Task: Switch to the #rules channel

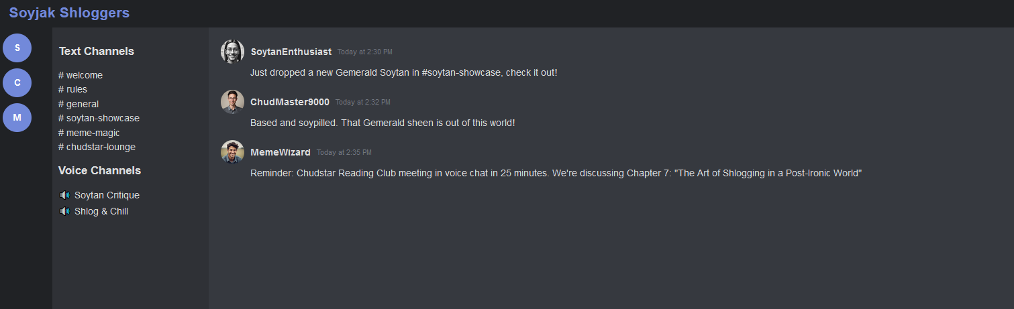Action: pyautogui.click(x=72, y=89)
